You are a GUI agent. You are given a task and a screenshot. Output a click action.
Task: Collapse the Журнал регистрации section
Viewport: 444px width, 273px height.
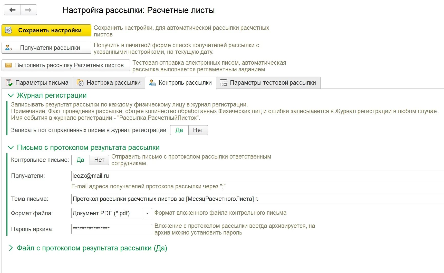click(11, 95)
